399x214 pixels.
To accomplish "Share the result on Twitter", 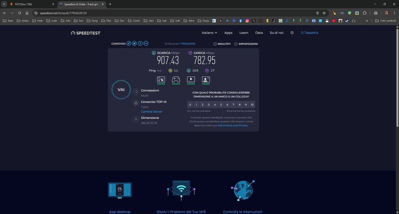I will coord(134,44).
